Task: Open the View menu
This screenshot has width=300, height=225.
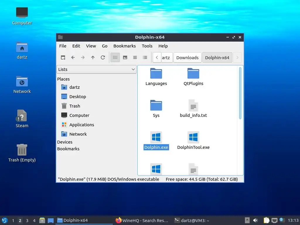Action: tap(91, 46)
